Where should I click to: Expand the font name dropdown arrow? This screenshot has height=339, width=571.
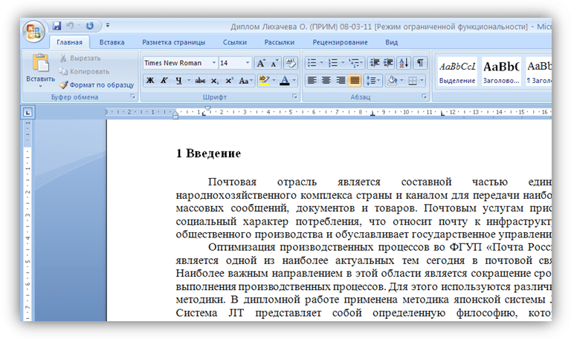tap(214, 63)
